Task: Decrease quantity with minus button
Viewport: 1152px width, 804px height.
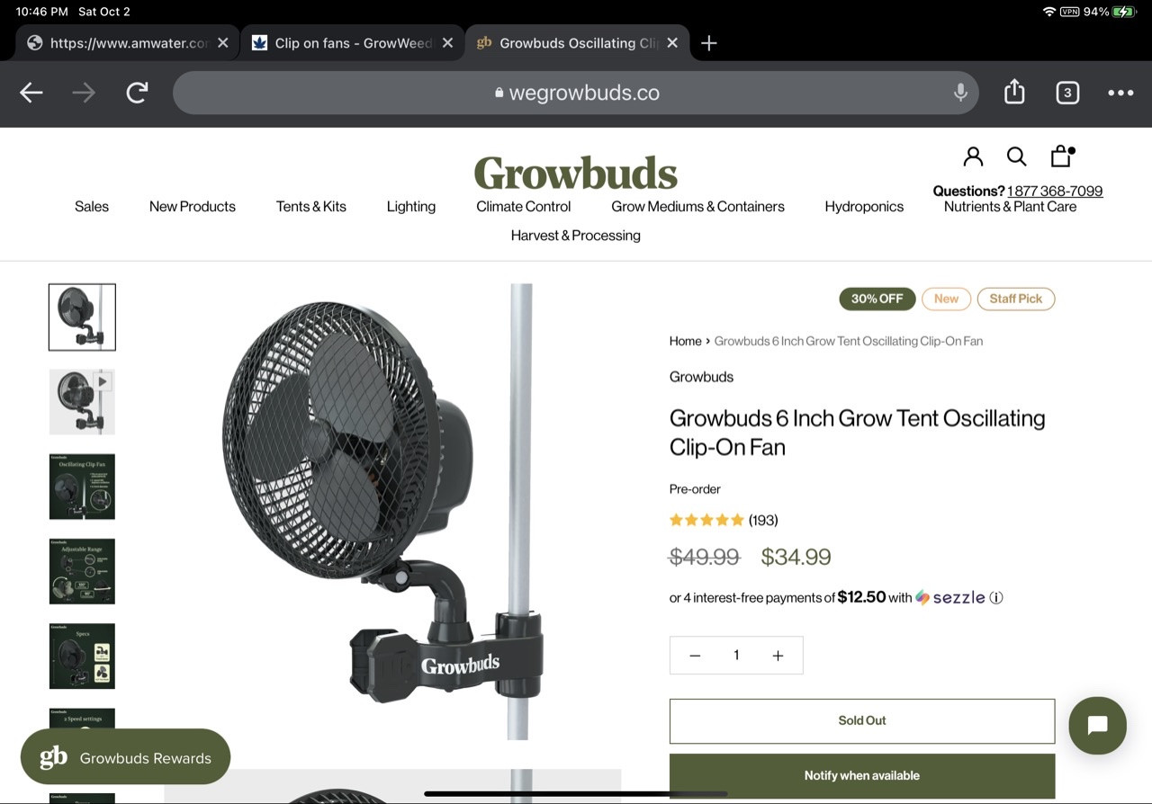Action: 695,656
